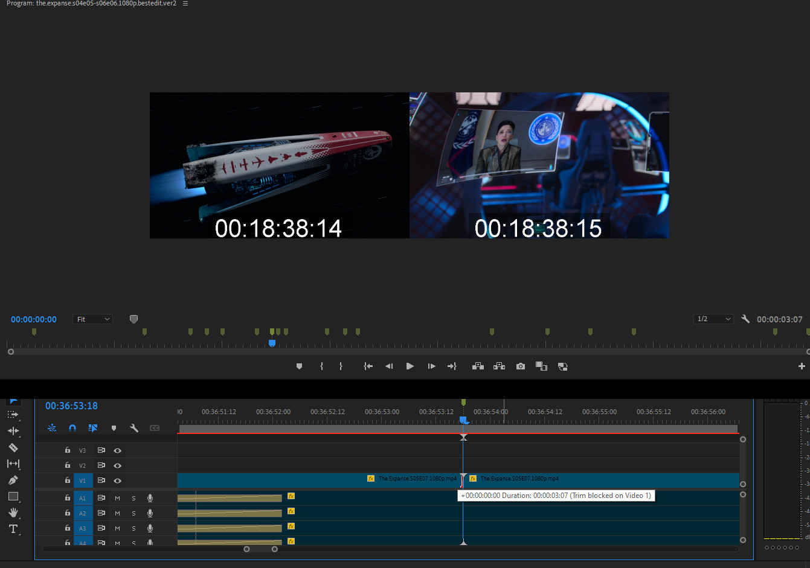
Task: Open Program monitor panel menu
Action: click(185, 4)
